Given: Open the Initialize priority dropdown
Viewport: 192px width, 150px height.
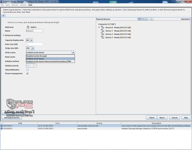Looking at the screenshot, I should pyautogui.click(x=35, y=66).
